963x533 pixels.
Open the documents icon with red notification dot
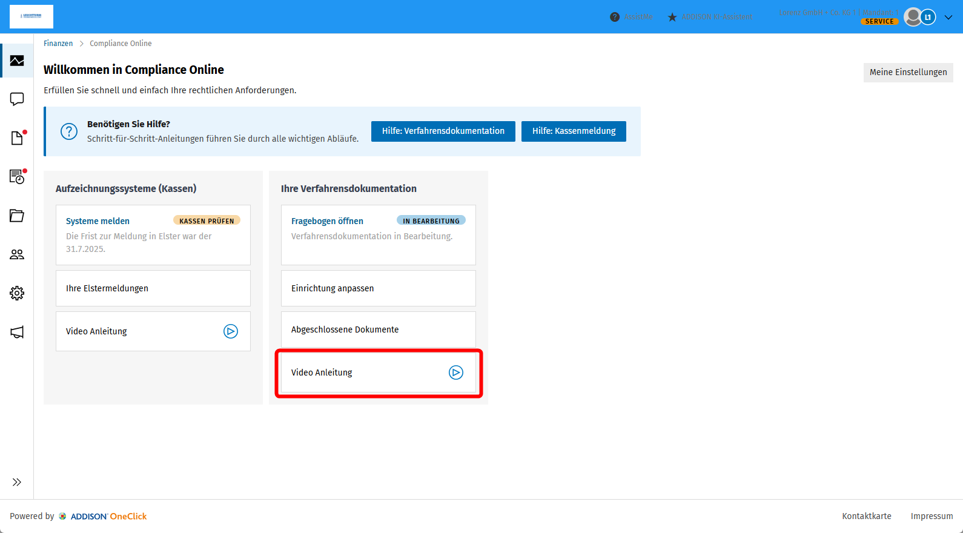click(17, 138)
